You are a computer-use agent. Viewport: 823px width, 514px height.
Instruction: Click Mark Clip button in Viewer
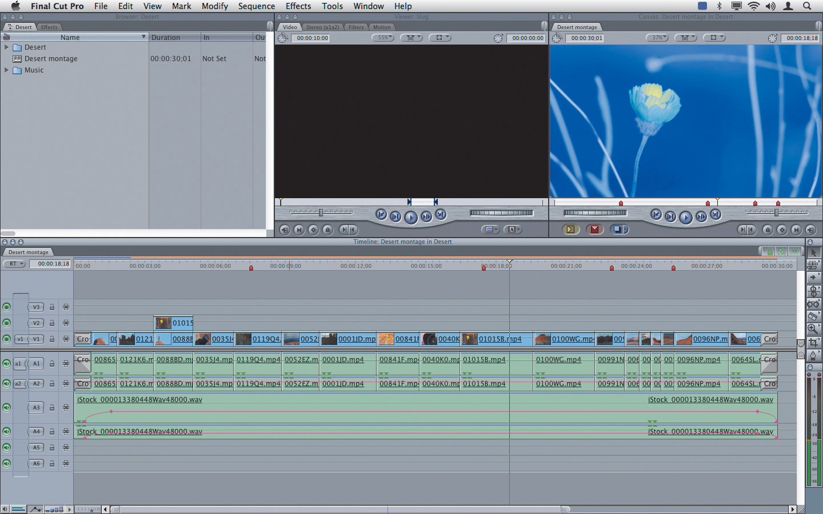299,230
